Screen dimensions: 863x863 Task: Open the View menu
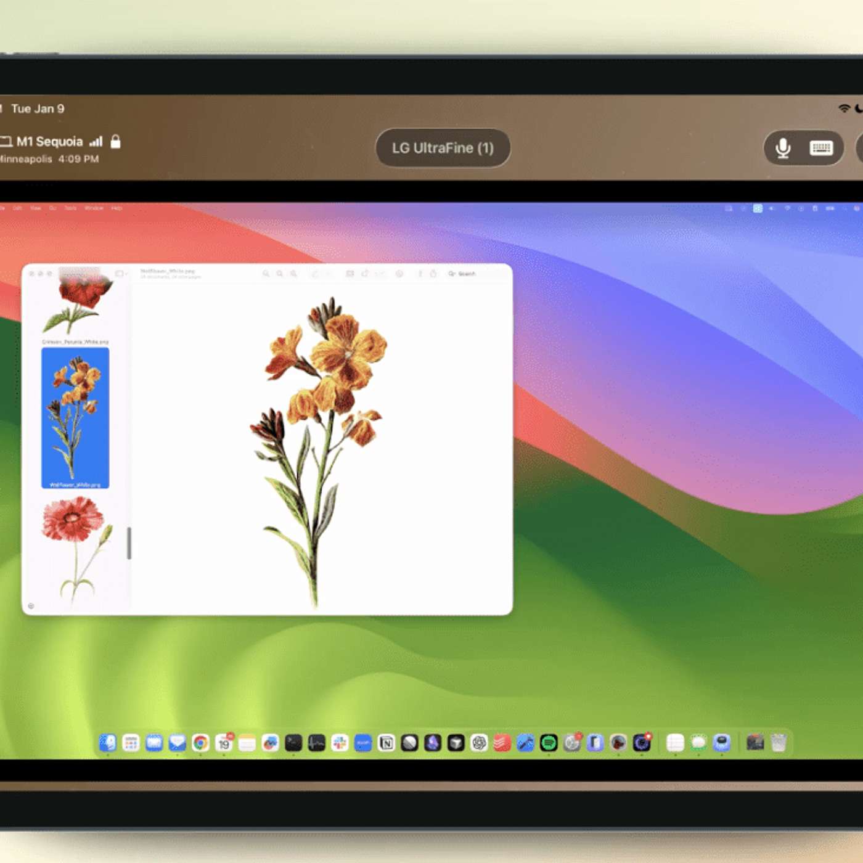pos(36,208)
